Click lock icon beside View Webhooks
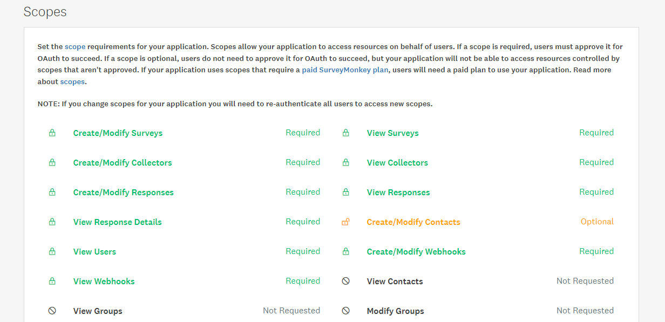The width and height of the screenshot is (665, 322). [52, 281]
